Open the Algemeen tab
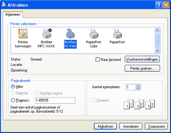Screen dimensions: 171x133 [13, 15]
